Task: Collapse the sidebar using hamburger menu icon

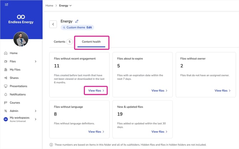Action: (x=6, y=5)
